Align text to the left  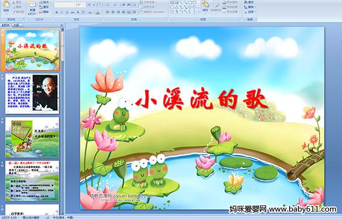point(108,12)
